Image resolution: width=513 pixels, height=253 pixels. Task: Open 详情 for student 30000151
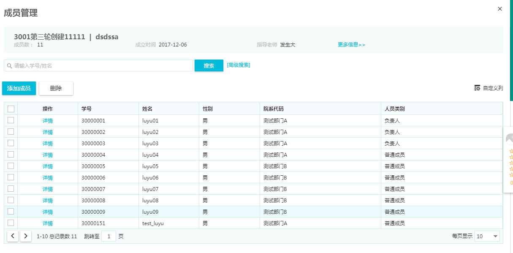48,223
